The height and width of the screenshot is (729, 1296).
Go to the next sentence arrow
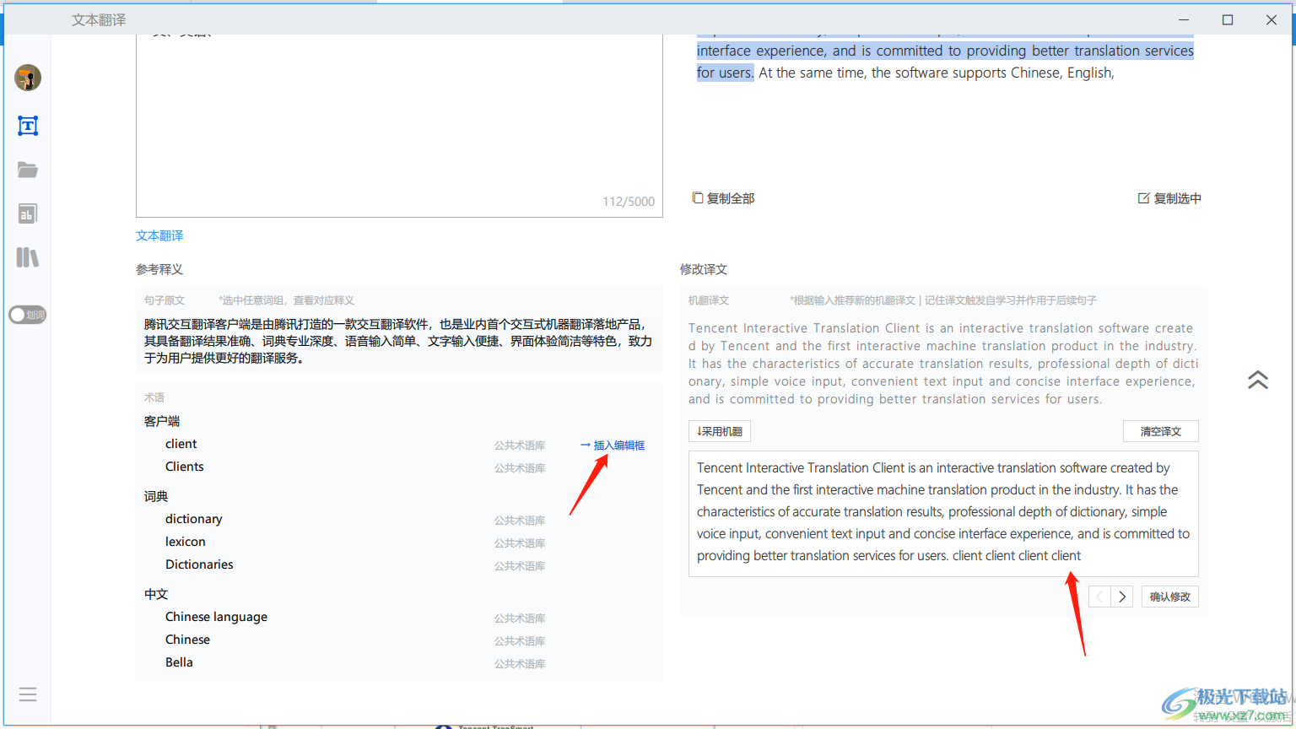[x=1121, y=597]
